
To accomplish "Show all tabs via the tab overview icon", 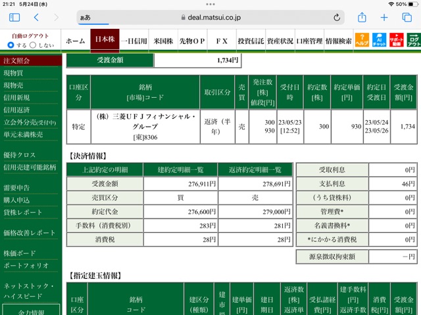I will pyautogui.click(x=407, y=18).
